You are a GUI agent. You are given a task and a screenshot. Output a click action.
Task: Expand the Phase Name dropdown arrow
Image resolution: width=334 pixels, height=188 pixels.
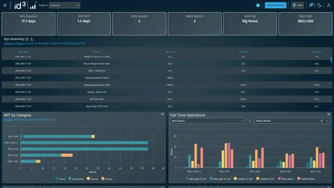click(x=327, y=121)
